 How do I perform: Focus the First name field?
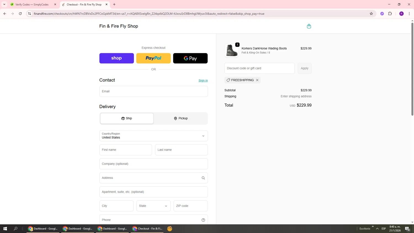tap(126, 150)
